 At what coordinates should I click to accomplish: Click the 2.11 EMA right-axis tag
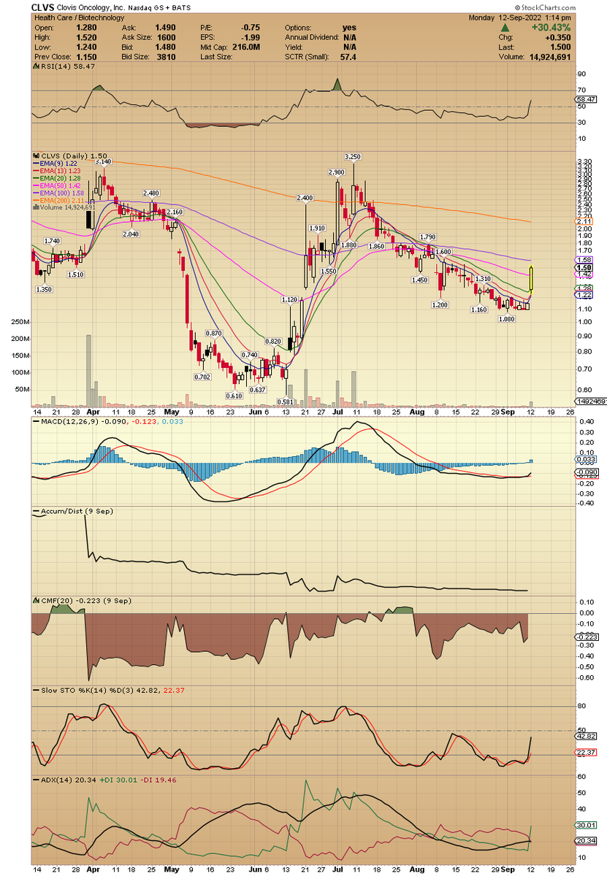(584, 221)
